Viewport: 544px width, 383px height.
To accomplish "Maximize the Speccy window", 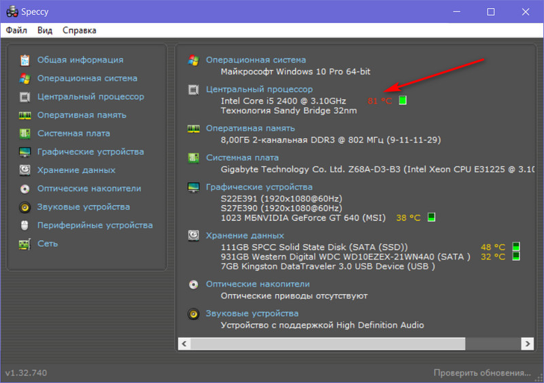I will point(490,12).
